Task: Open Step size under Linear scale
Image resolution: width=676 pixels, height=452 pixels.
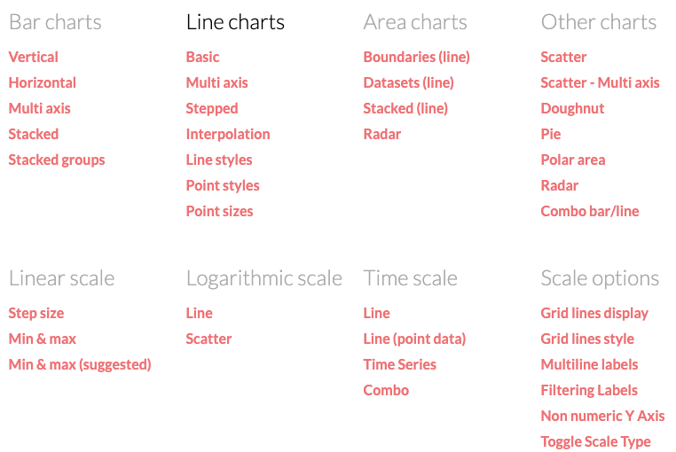Action: (36, 313)
